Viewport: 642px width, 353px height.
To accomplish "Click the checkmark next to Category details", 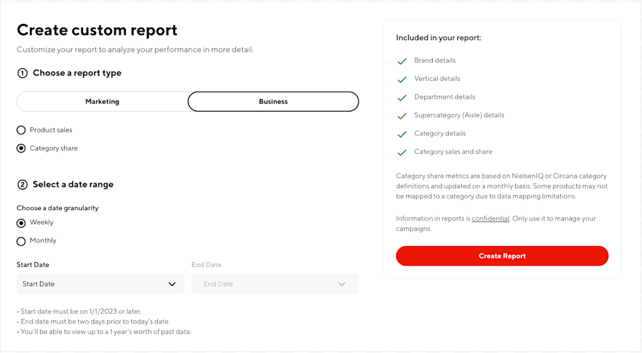I will coord(402,134).
